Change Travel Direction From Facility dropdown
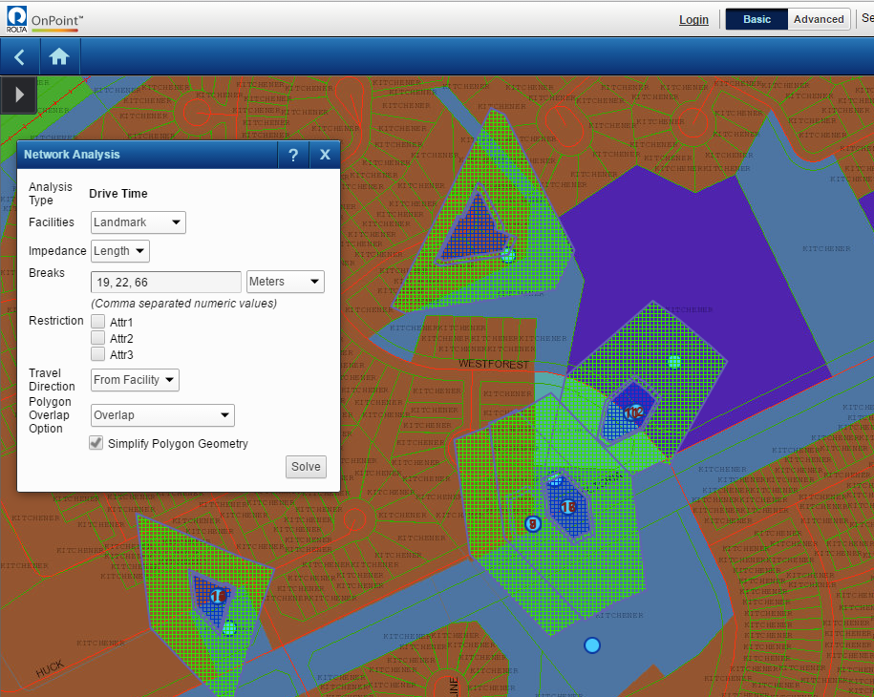This screenshot has width=874, height=697. [135, 380]
